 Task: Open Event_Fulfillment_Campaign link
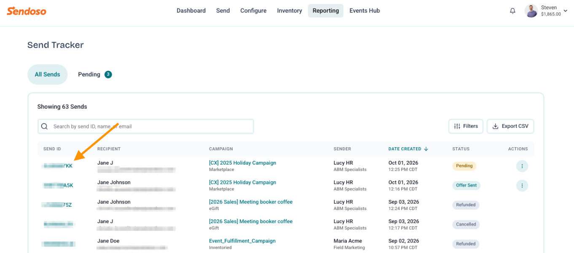pyautogui.click(x=242, y=241)
